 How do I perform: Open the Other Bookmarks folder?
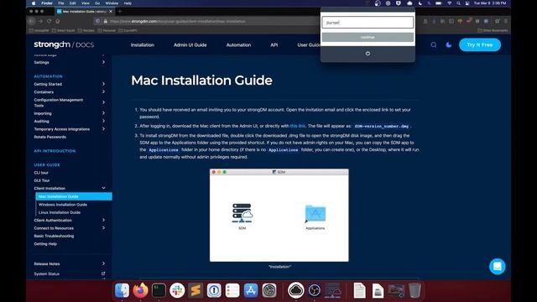493,30
